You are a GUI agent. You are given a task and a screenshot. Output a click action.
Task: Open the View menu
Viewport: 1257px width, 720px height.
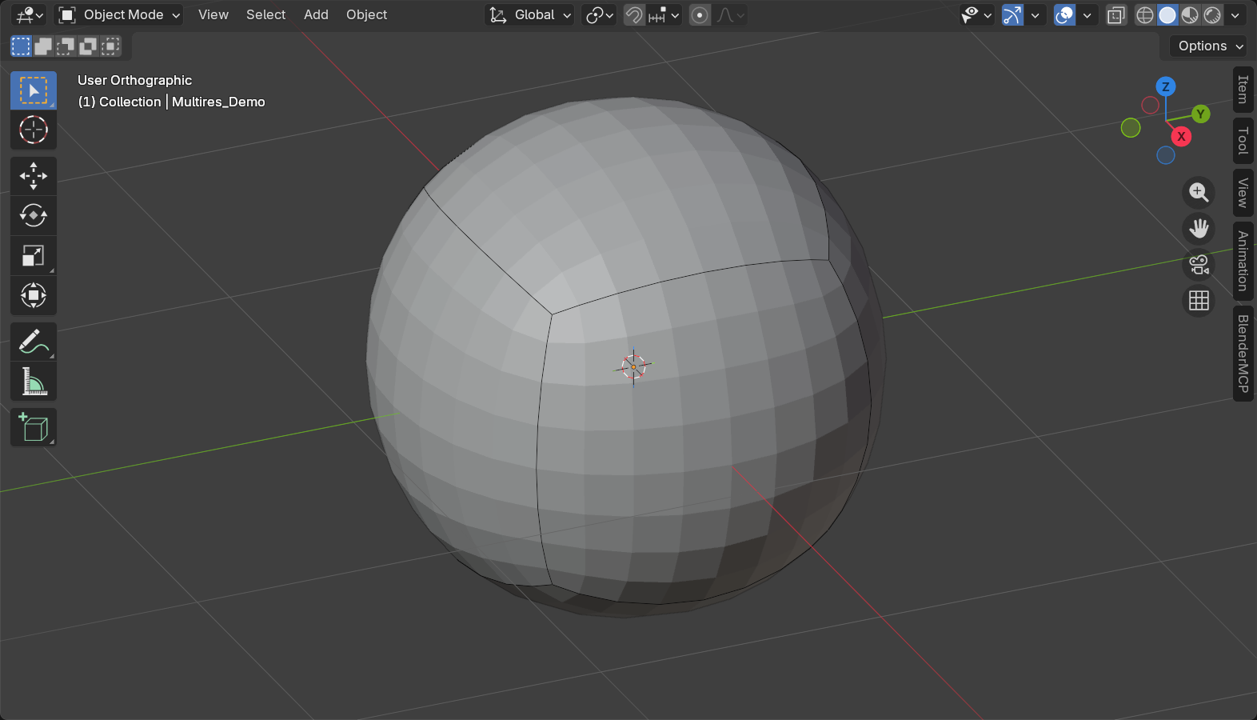pyautogui.click(x=213, y=15)
